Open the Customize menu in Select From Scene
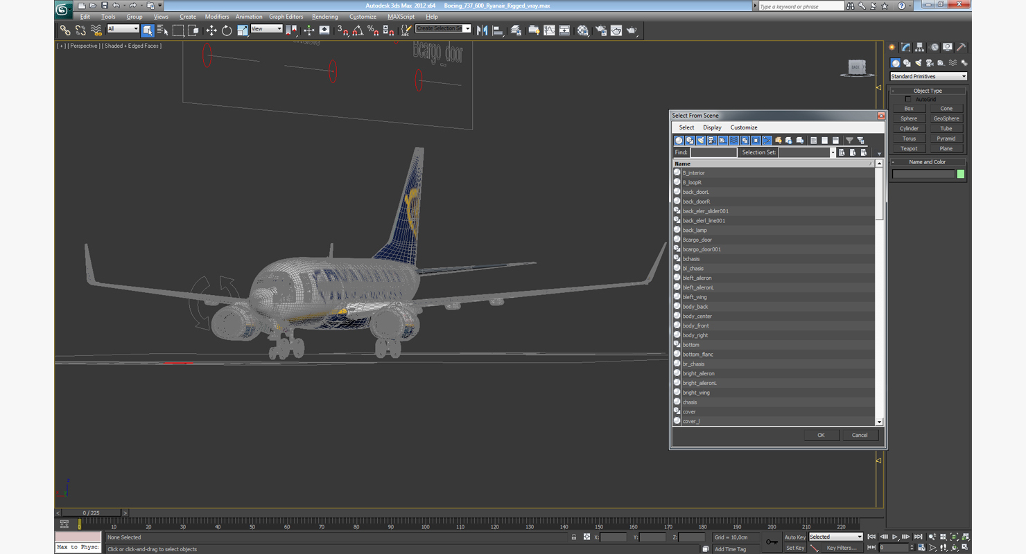1026x554 pixels. (744, 127)
